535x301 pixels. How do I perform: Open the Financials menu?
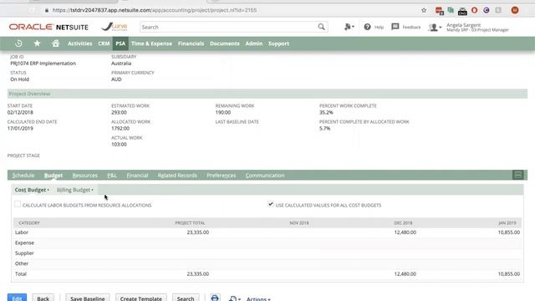[x=191, y=43]
